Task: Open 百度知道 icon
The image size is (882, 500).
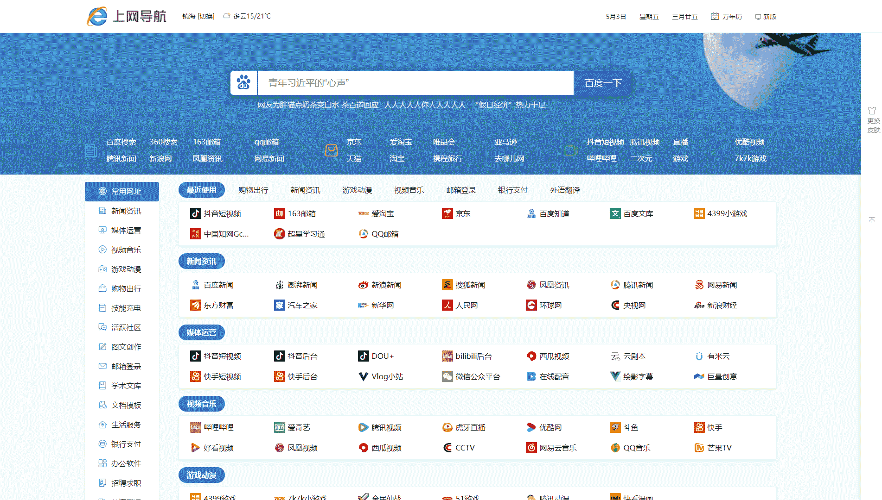Action: (531, 213)
